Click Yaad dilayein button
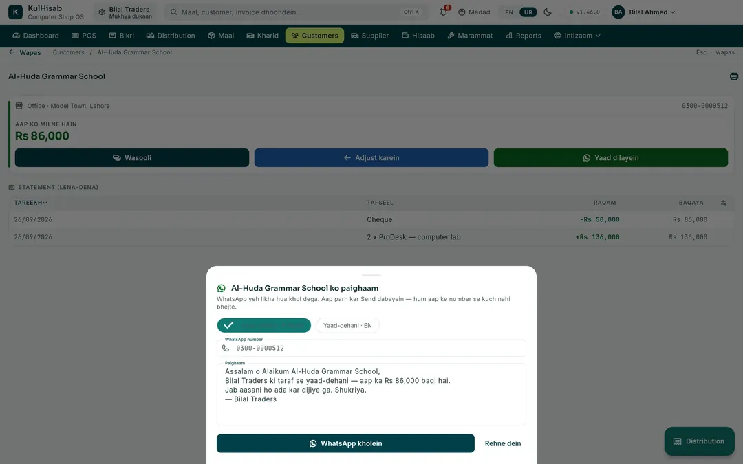 pyautogui.click(x=610, y=157)
